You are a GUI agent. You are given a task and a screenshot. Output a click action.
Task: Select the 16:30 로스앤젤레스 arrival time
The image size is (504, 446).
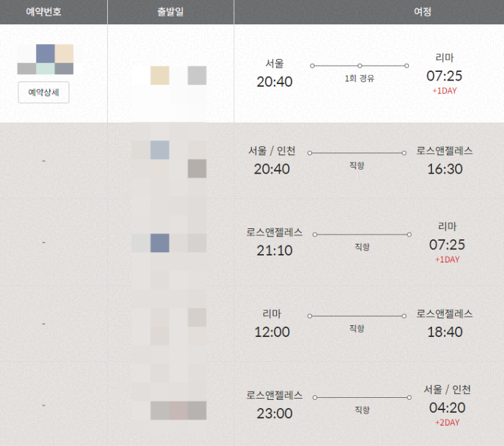point(444,169)
